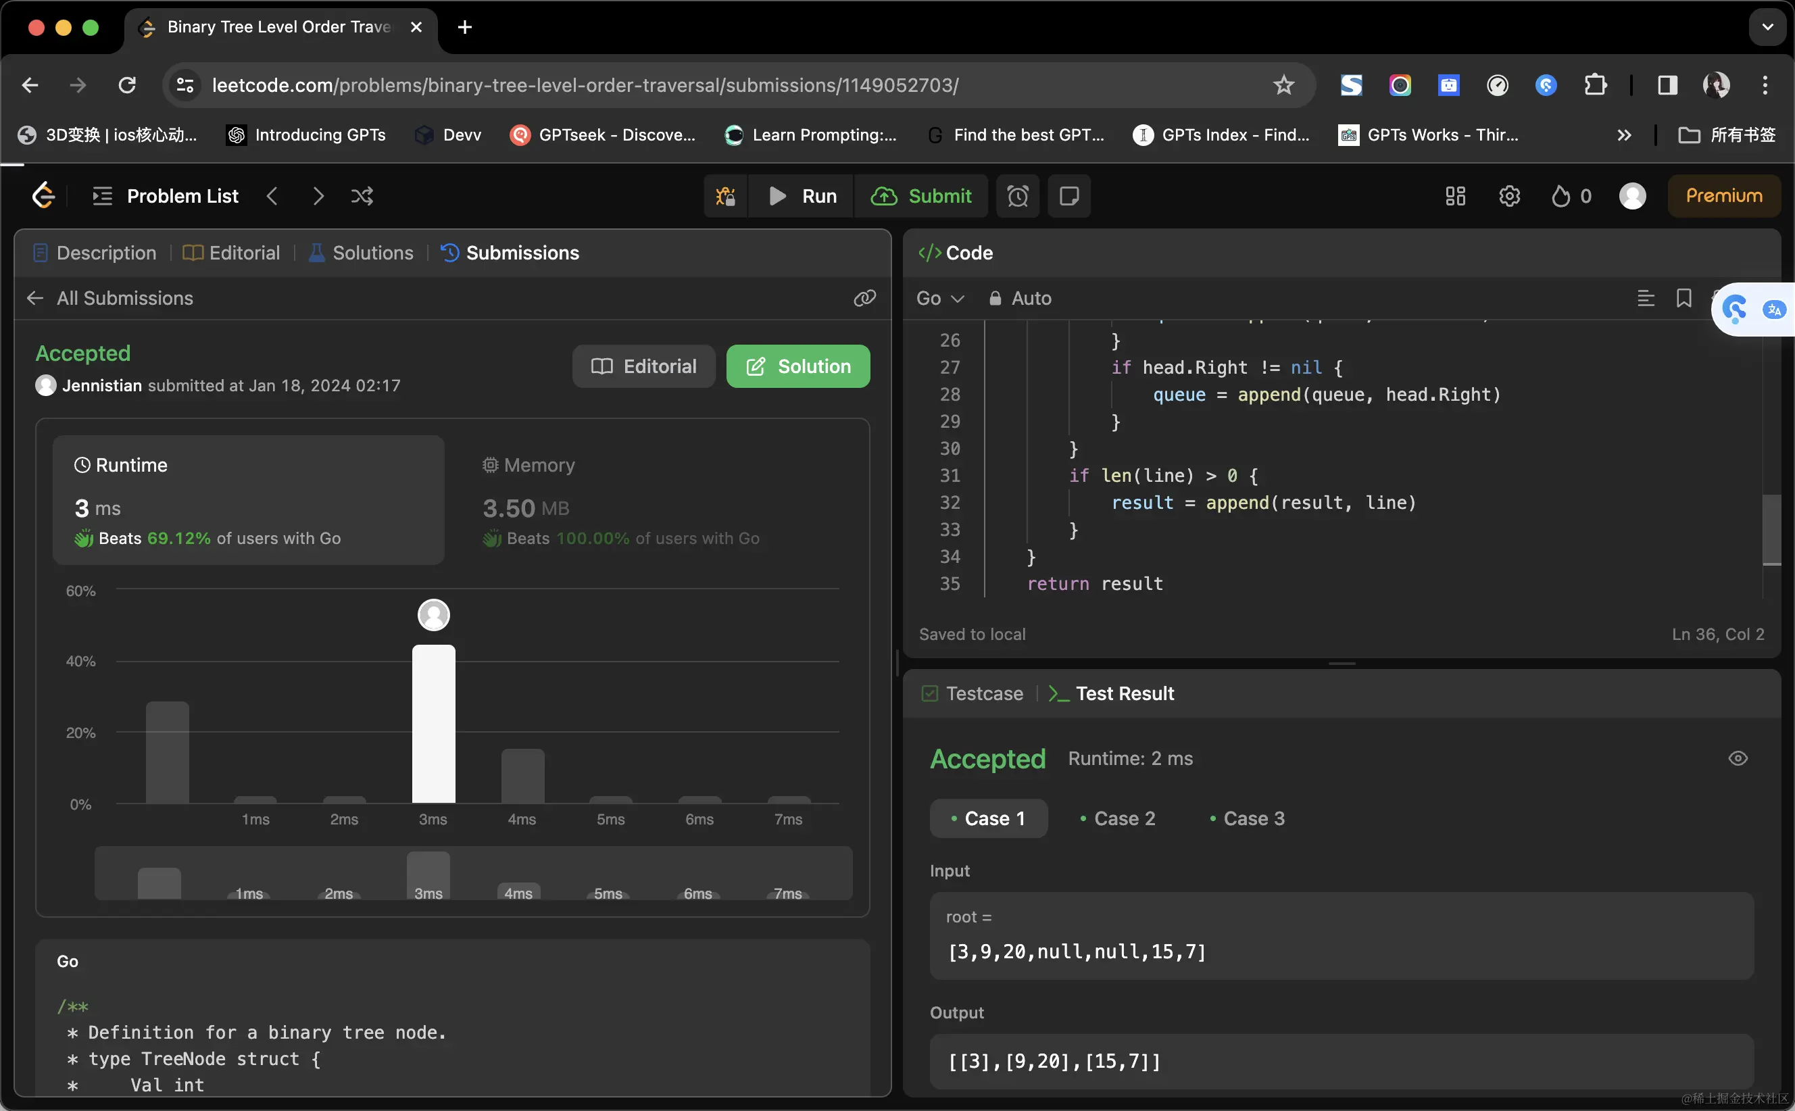Open the notes sticky icon
The width and height of the screenshot is (1795, 1111).
(x=1069, y=196)
